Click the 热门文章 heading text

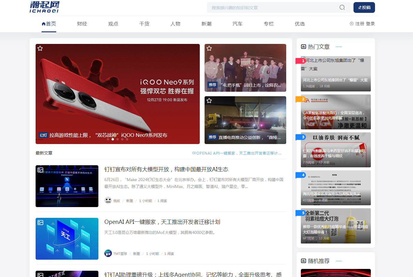[319, 47]
